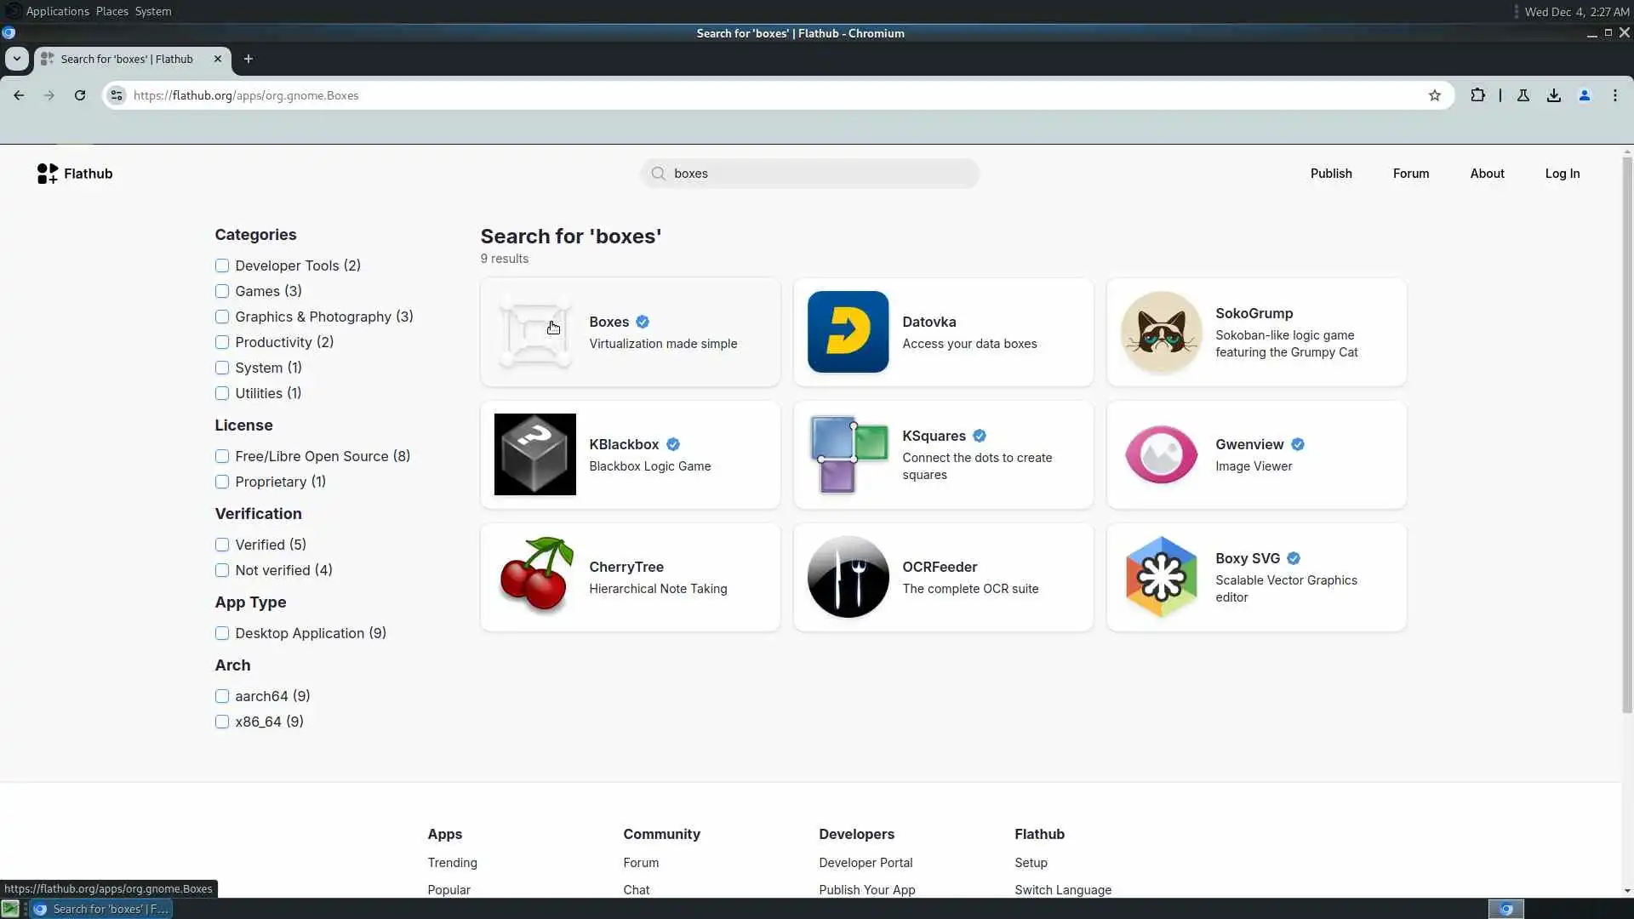Bookmark this page with star icon
This screenshot has height=919, width=1634.
pos(1435,95)
